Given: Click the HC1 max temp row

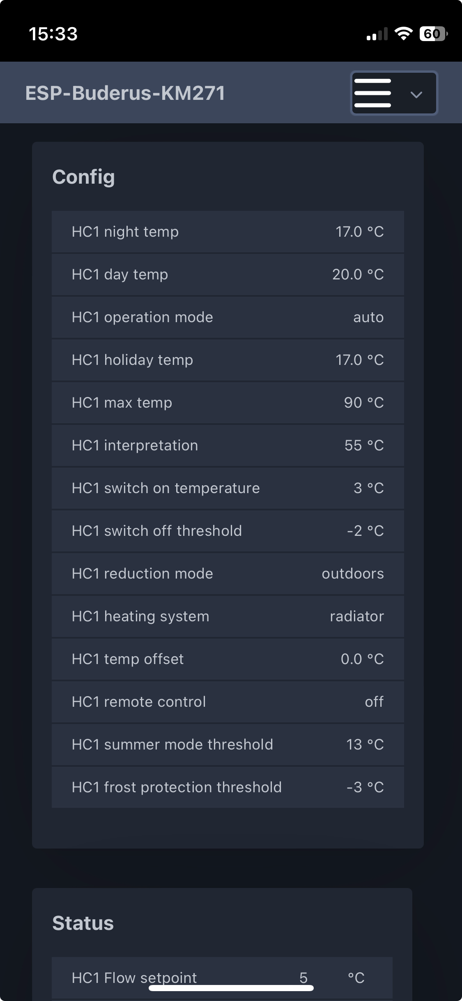Looking at the screenshot, I should click(228, 403).
